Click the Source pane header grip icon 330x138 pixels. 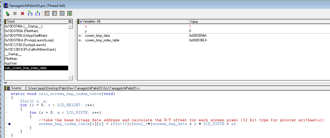click(x=6, y=88)
